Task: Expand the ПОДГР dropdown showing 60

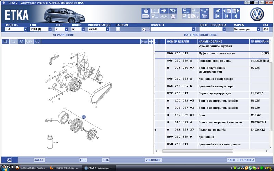Action: 83,29
